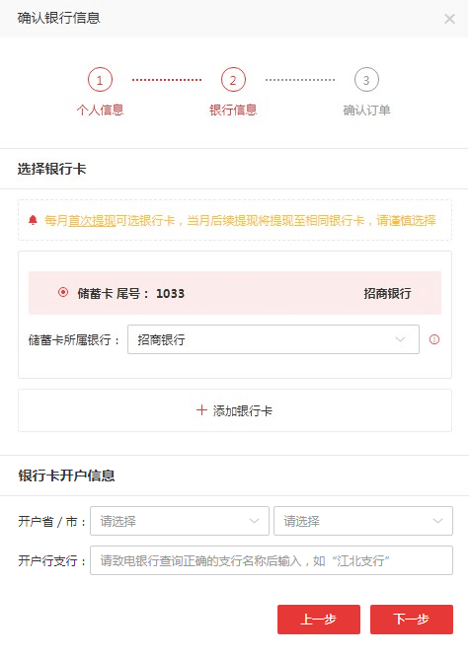The width and height of the screenshot is (469, 658).
Task: Click the step 2 circle icon
Action: 233,80
